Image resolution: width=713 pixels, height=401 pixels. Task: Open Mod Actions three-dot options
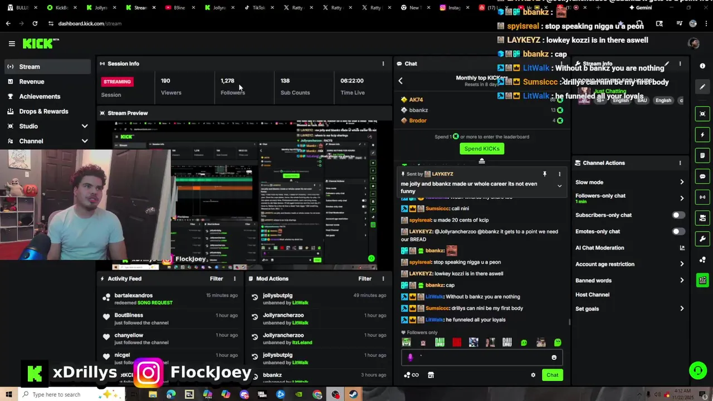[383, 278]
